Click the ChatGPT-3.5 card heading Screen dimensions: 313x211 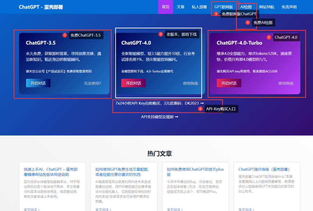pos(41,43)
